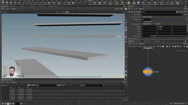Toggle the Pivot Transform section expander
Viewport: 188px width, 105px height.
tap(129, 38)
